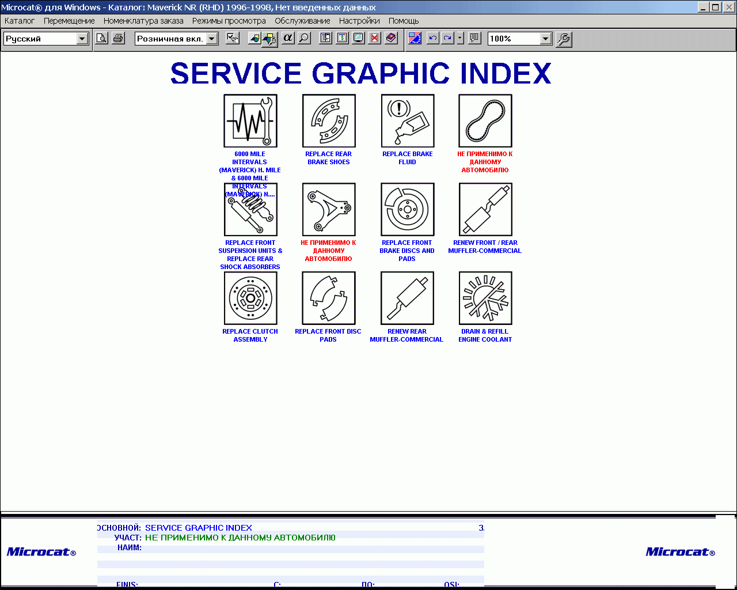Open the front suspension shock absorber icon

[x=250, y=210]
